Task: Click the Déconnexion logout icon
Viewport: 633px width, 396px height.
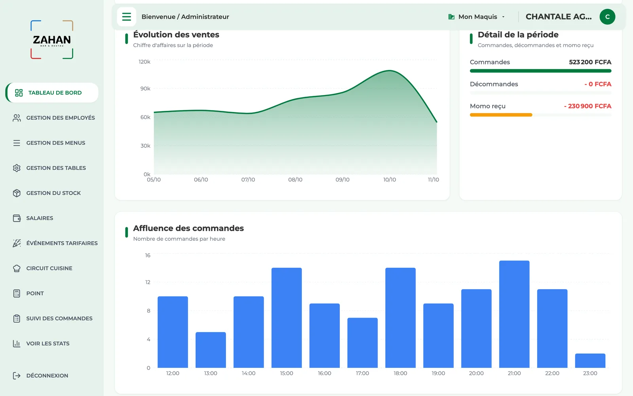Action: (17, 375)
